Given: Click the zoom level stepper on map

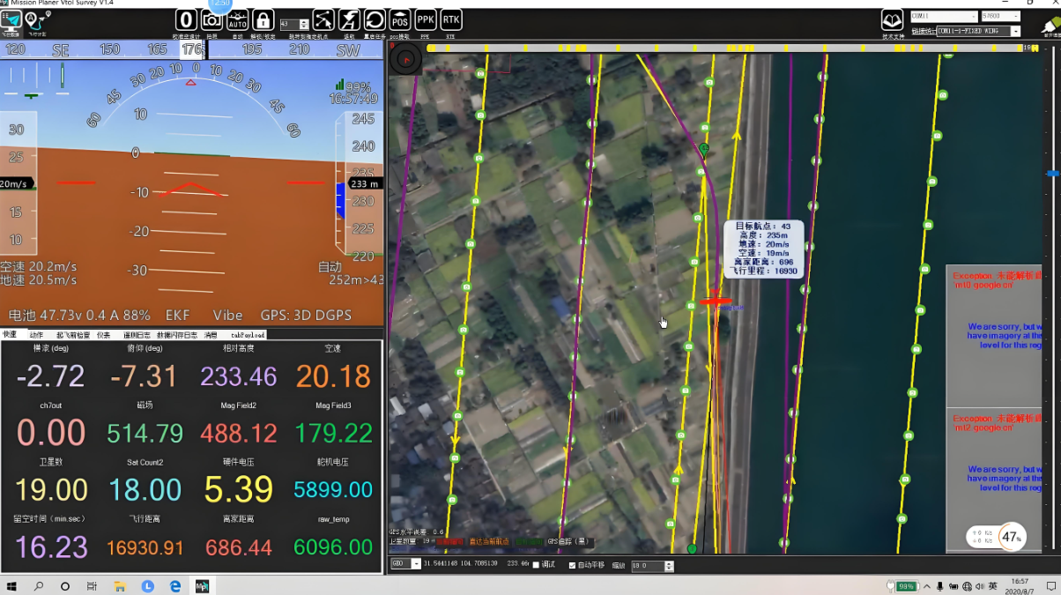Looking at the screenshot, I should (x=669, y=566).
